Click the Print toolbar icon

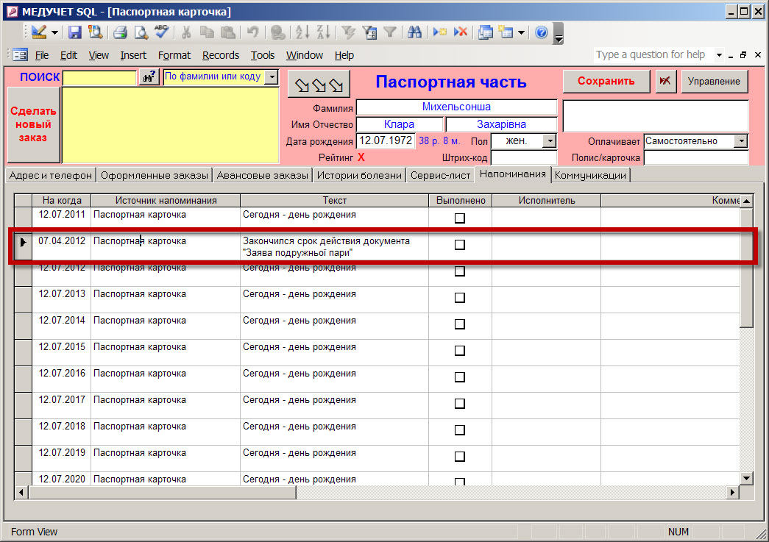coord(121,32)
